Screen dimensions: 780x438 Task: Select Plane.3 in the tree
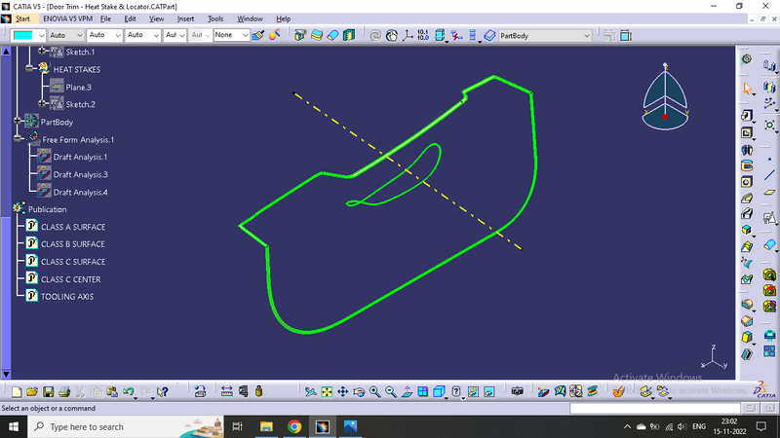pos(78,88)
